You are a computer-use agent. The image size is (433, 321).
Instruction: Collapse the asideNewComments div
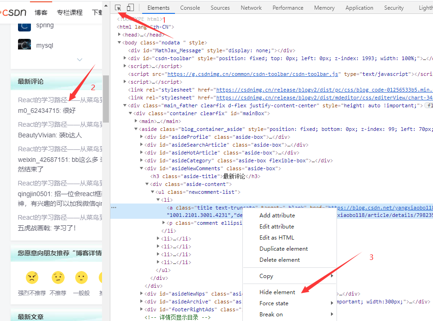tap(141, 168)
